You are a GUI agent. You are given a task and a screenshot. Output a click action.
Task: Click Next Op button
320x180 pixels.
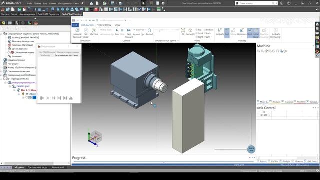tap(139, 34)
